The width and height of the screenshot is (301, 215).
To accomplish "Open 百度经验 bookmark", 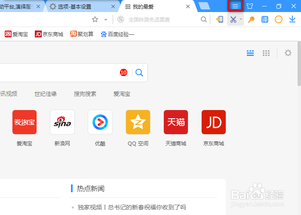I will (x=117, y=34).
